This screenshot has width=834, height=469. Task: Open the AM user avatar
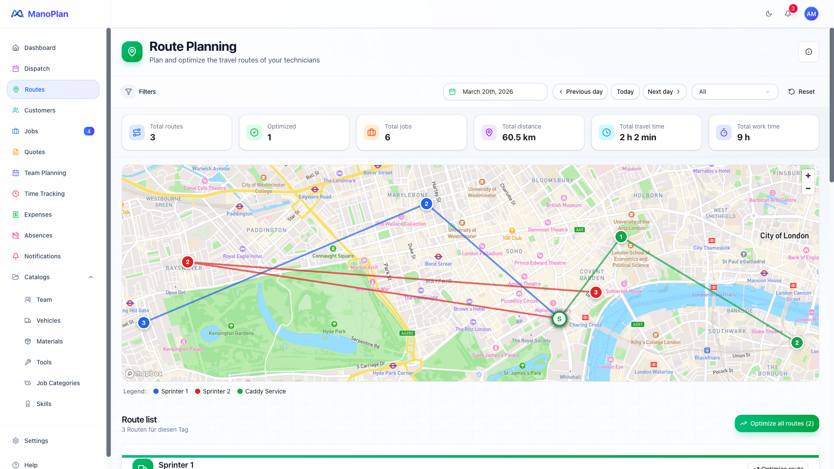coord(811,14)
